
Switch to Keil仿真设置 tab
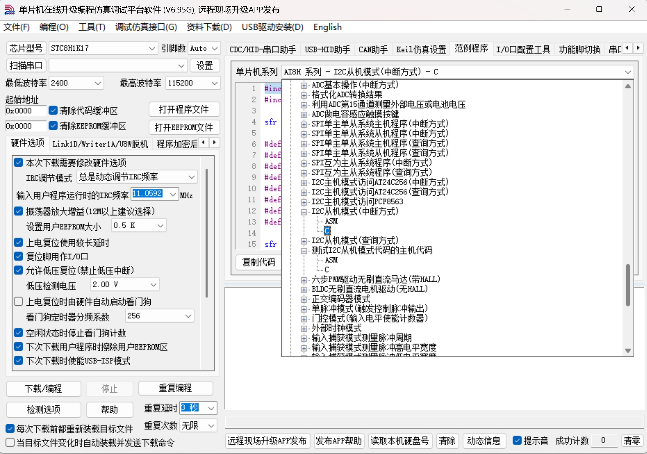pos(421,50)
